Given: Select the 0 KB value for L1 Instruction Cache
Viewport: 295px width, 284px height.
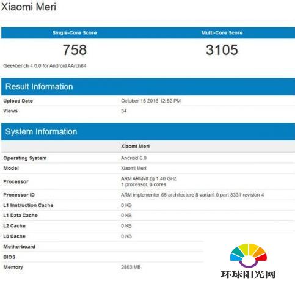Looking at the screenshot, I should tap(126, 205).
